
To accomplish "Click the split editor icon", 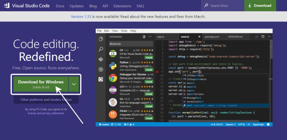I will click(x=263, y=37).
